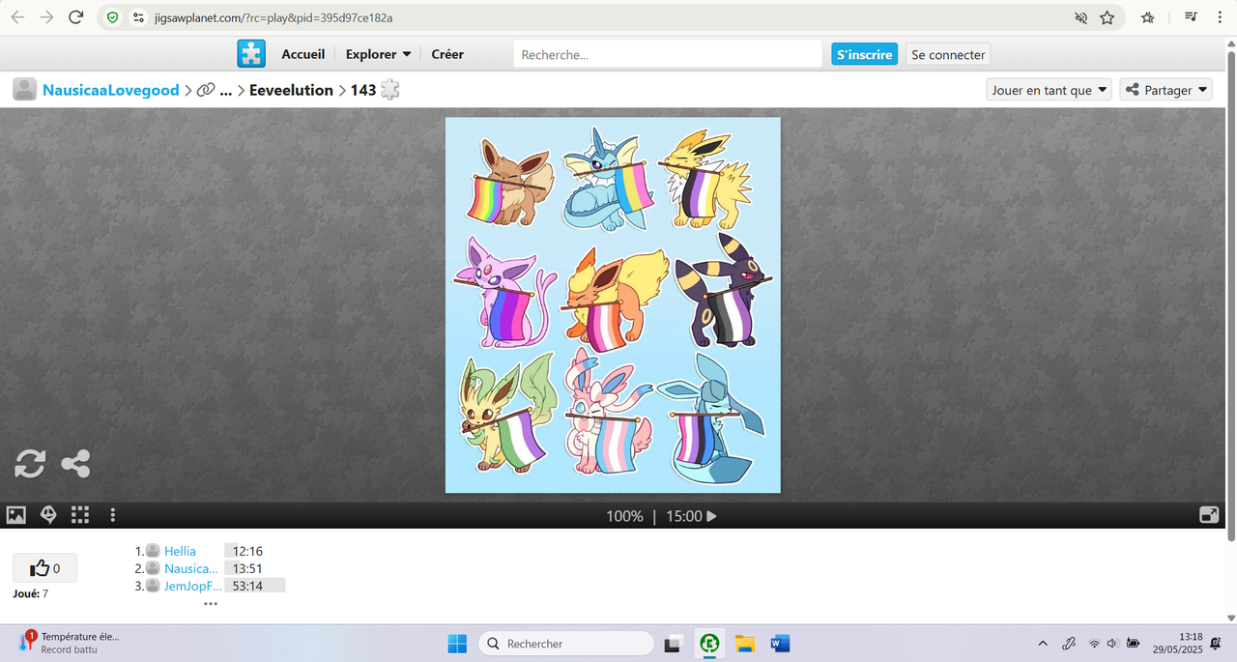Open the Jouer en tant que dropdown
This screenshot has height=662, width=1237.
[x=1049, y=90]
